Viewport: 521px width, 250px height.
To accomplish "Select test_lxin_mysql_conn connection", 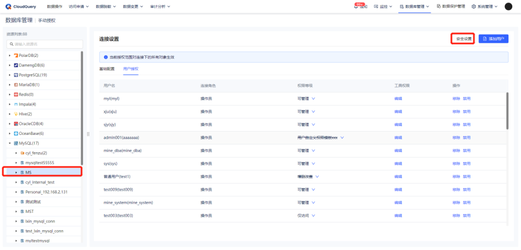I will point(43,231).
